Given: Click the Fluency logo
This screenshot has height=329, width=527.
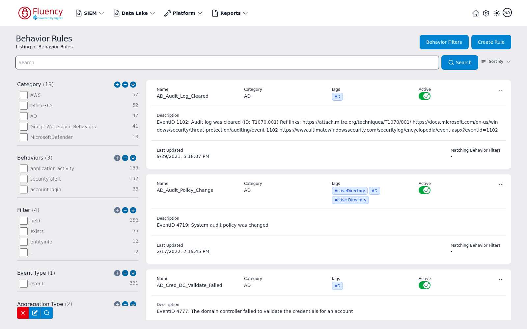Looking at the screenshot, I should tap(41, 13).
